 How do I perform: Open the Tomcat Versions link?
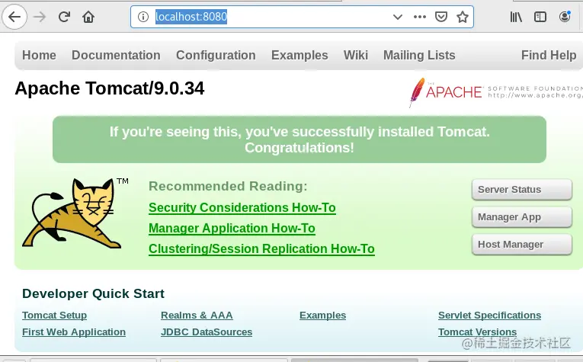[x=477, y=332]
